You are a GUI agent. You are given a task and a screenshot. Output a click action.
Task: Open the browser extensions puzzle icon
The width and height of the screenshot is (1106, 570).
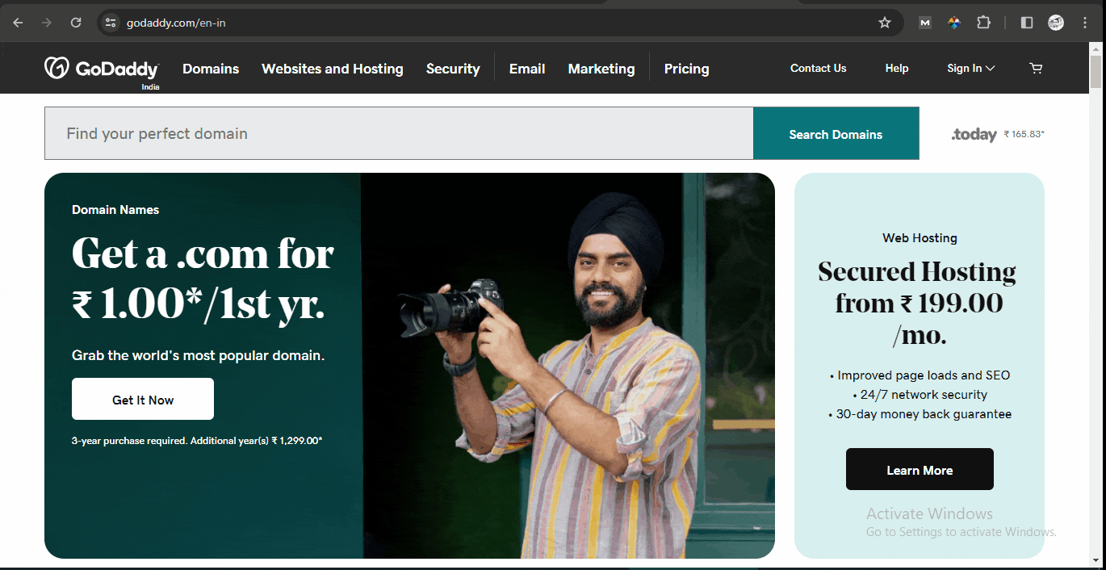(x=983, y=22)
